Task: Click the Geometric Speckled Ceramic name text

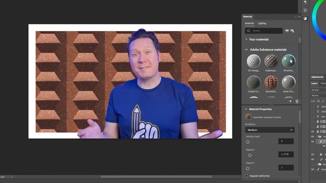Action: coord(267,117)
